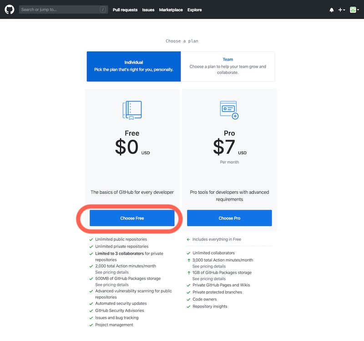Click the 'Free' plan title
This screenshot has width=364, height=341.
coord(132,133)
